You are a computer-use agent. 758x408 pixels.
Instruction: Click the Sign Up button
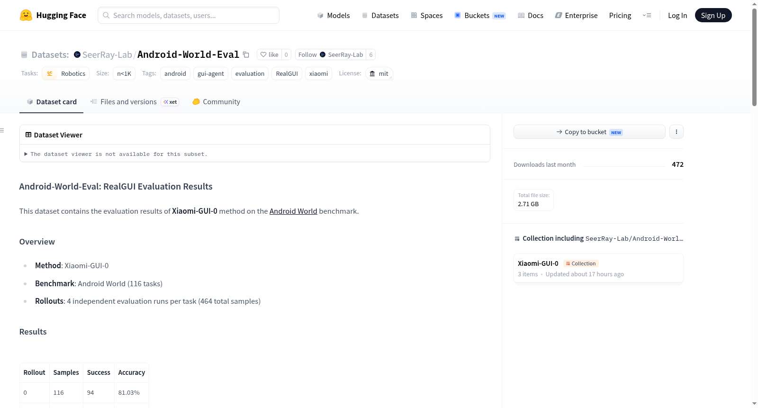(713, 15)
